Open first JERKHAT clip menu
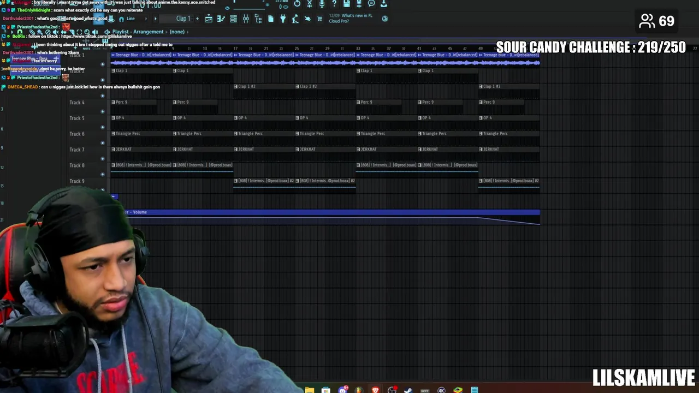The image size is (699, 393). pos(113,149)
